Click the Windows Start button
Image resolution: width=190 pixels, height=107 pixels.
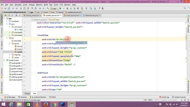click(3, 104)
